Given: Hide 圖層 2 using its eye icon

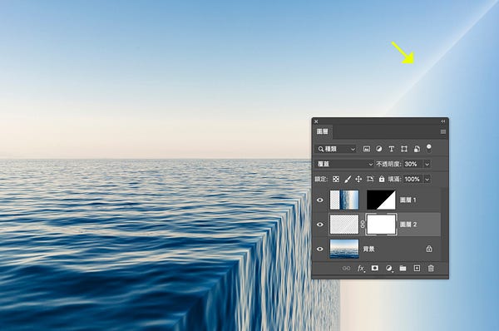Looking at the screenshot, I should 320,225.
